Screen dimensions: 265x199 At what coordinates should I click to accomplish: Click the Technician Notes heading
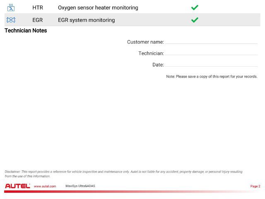(x=26, y=30)
